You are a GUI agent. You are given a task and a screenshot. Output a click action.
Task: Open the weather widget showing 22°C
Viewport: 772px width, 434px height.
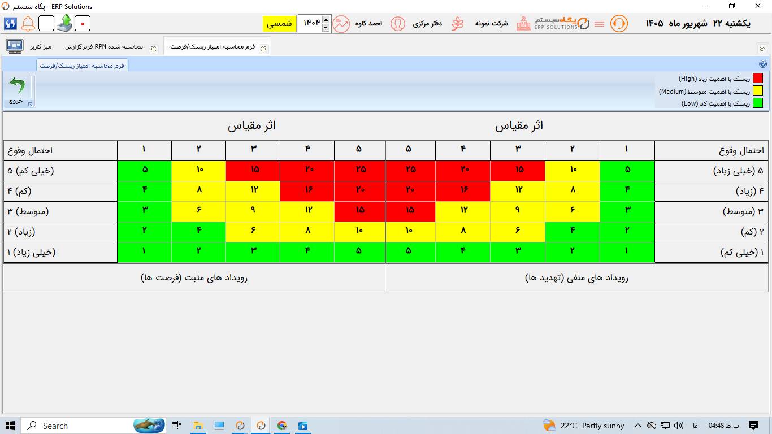click(583, 426)
